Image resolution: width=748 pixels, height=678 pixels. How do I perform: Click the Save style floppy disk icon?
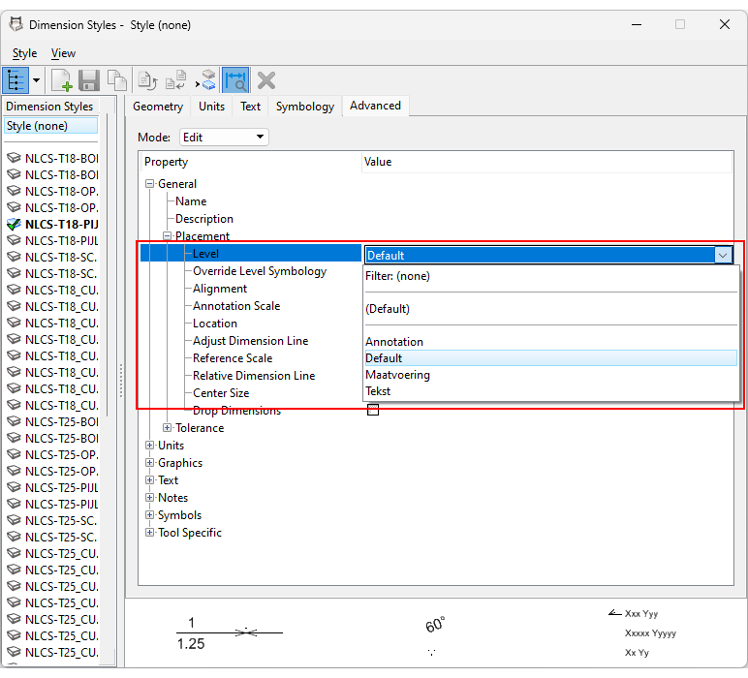pyautogui.click(x=89, y=80)
